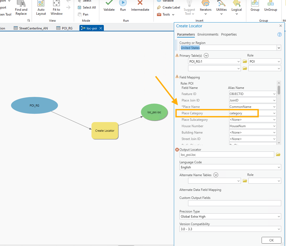Browse folder for POI_RG primary table
Screen dimensions: 286x246
[245, 62]
